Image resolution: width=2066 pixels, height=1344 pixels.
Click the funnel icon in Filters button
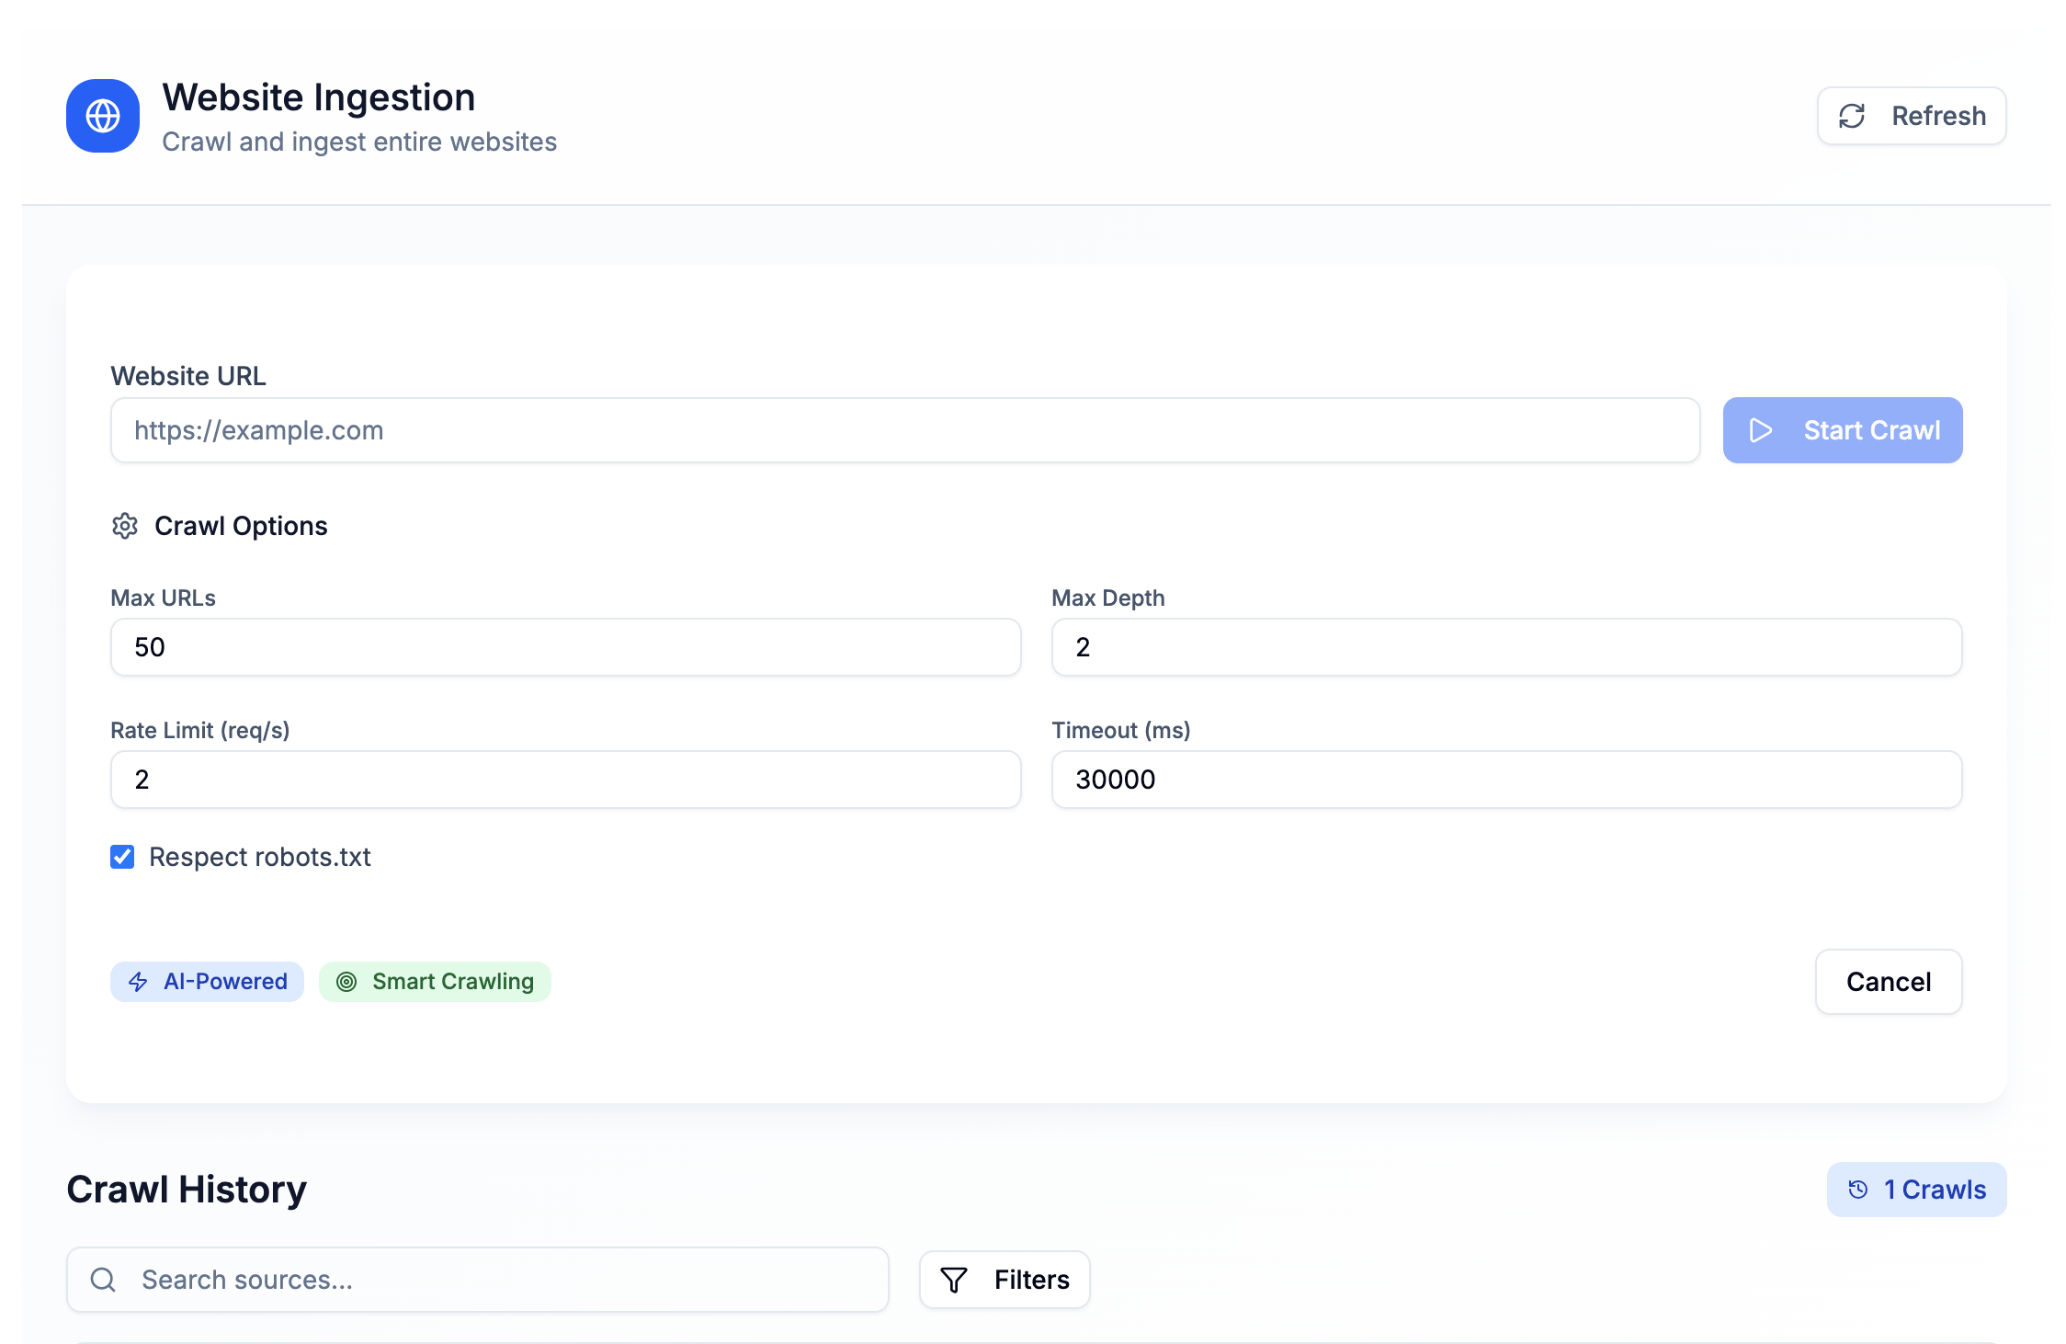[954, 1279]
